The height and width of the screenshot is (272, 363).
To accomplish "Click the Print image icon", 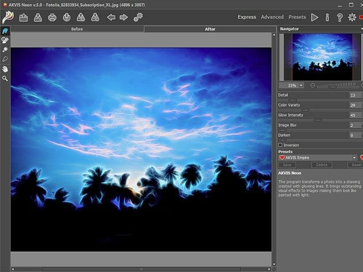I will [52, 17].
